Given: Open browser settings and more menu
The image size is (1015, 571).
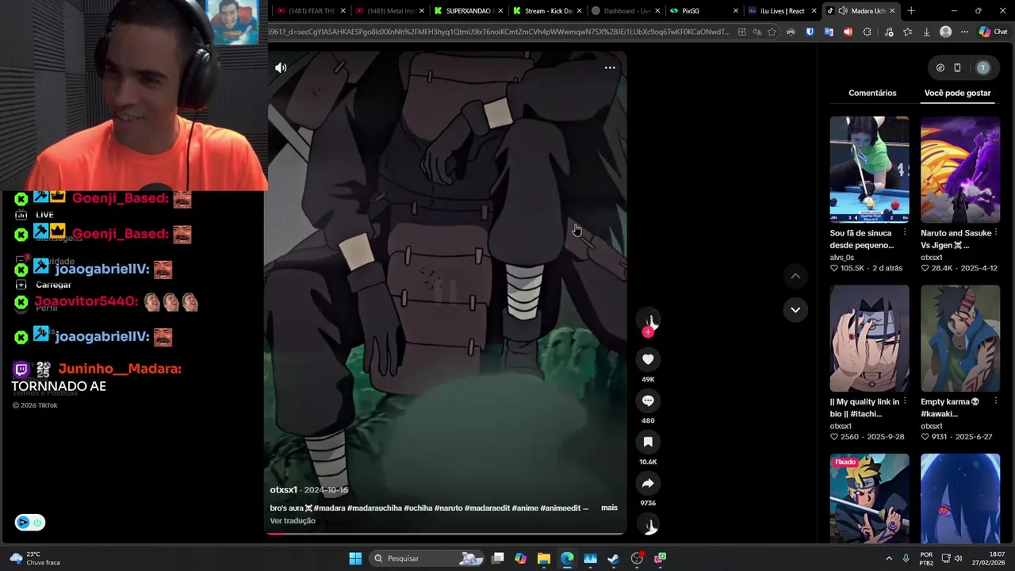Looking at the screenshot, I should [x=964, y=32].
